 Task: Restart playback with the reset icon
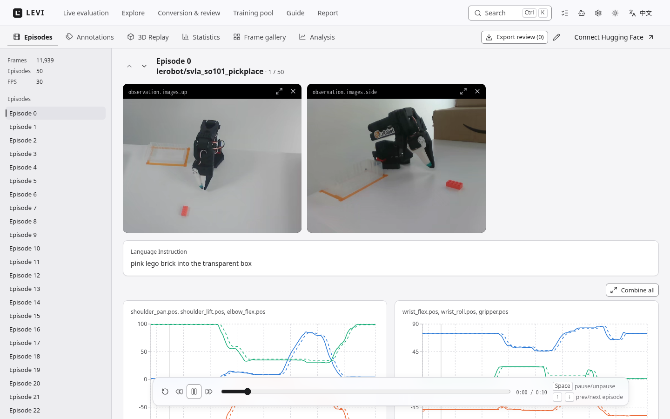coord(165,392)
